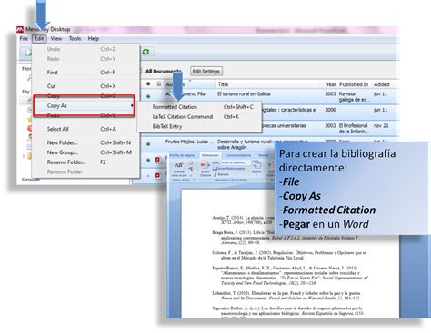The image size is (431, 333).
Task: Click Insert Citation icon in Word ribbon
Action: tap(205, 169)
